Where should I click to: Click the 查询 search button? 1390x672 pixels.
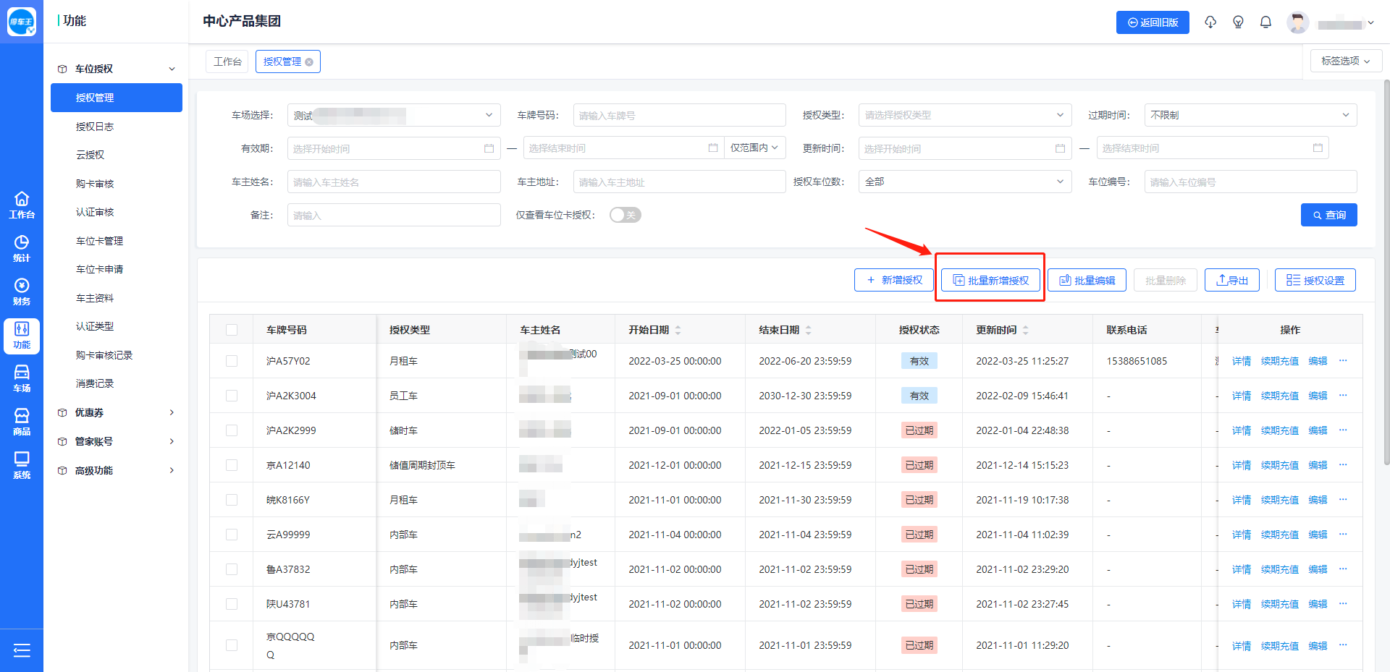point(1328,215)
